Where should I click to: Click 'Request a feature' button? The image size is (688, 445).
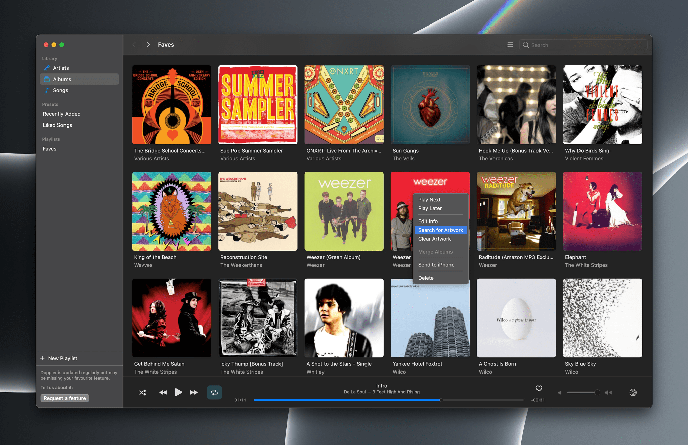tap(65, 398)
